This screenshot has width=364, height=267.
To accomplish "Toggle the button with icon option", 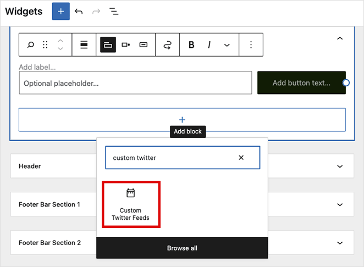I will point(143,44).
